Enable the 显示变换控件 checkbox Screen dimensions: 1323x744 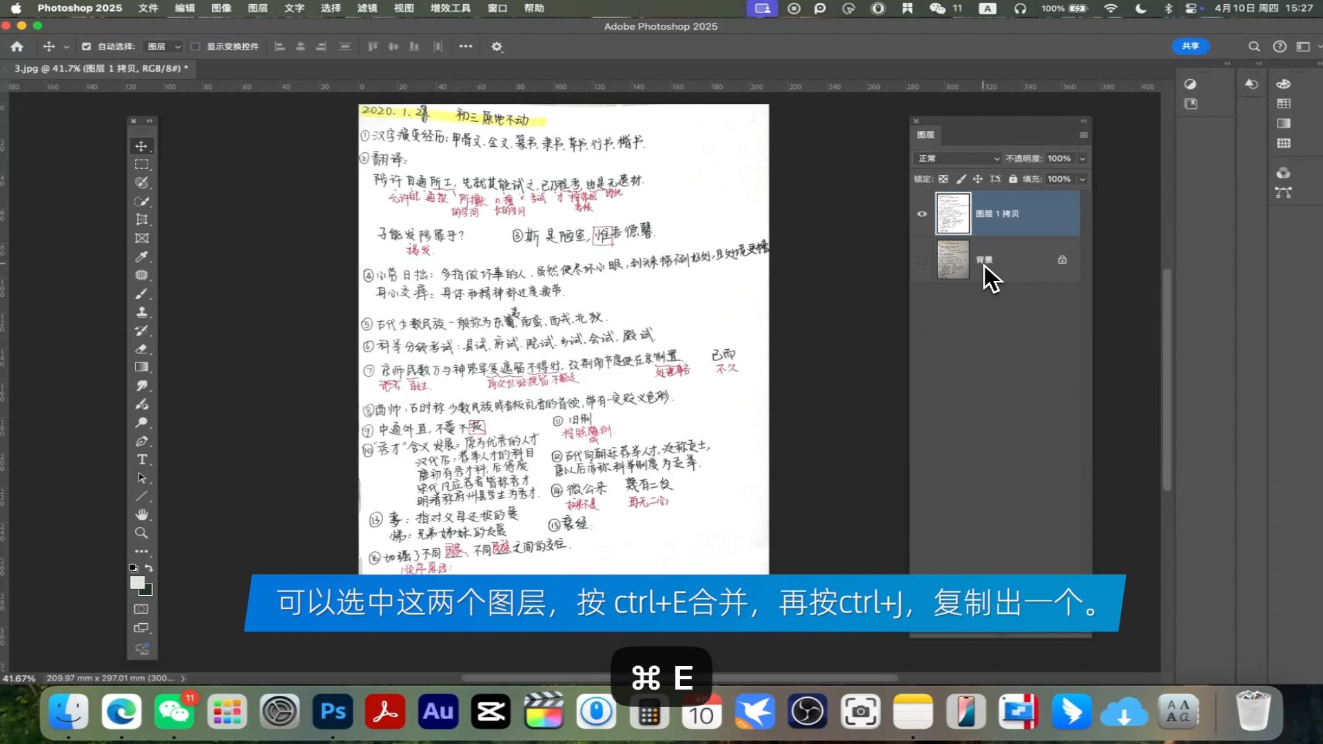click(196, 47)
